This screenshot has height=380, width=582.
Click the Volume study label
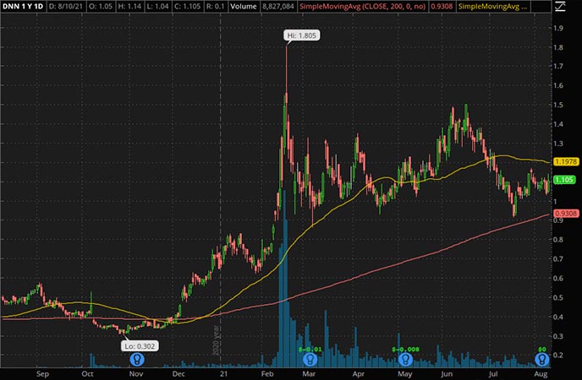point(244,6)
